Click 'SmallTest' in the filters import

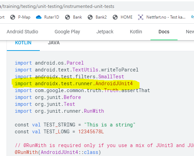point(111,77)
